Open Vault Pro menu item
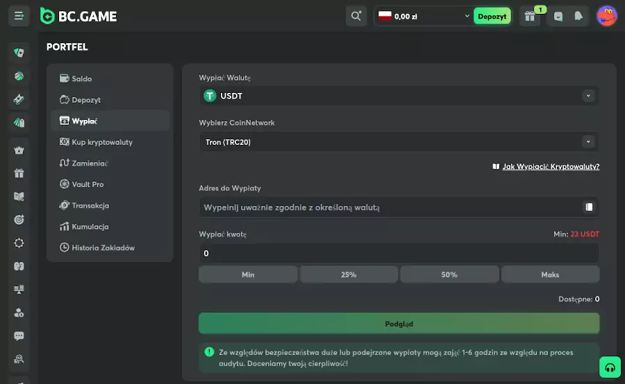625x384 pixels. coord(87,184)
